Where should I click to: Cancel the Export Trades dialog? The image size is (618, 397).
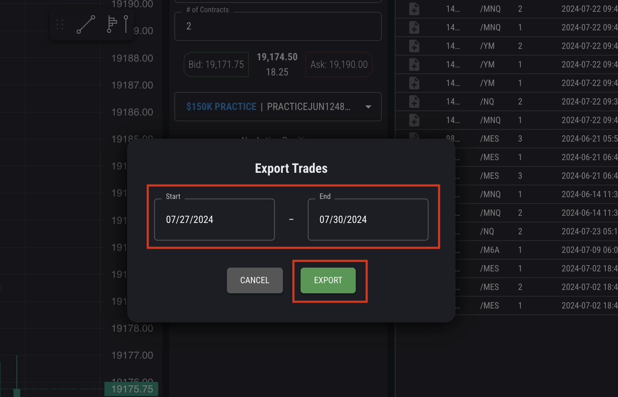[x=255, y=280]
